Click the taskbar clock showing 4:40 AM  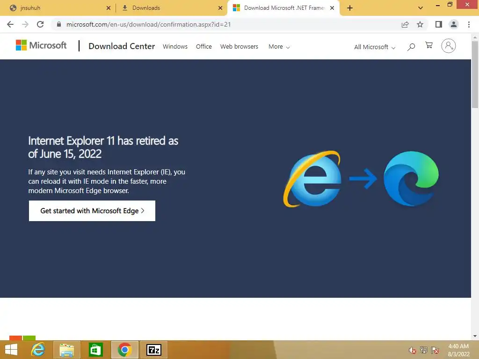(x=458, y=350)
